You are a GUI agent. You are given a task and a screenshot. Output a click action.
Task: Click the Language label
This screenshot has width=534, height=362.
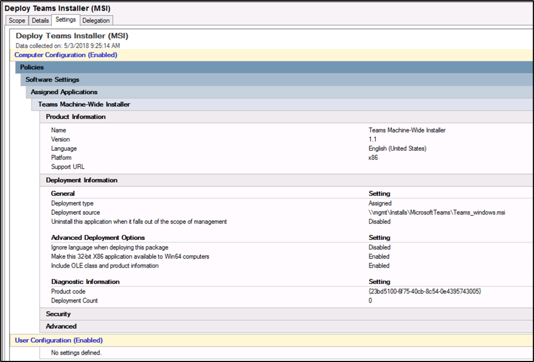pos(64,148)
